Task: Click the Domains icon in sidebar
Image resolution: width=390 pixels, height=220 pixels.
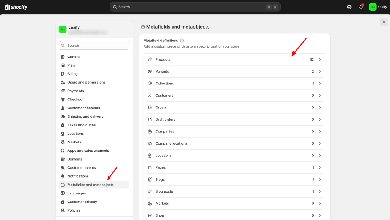Action: pyautogui.click(x=63, y=159)
